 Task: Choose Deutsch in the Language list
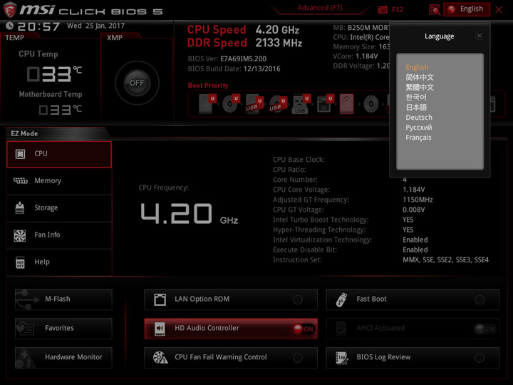tap(419, 117)
